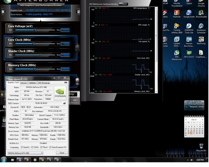Open the Cryptload desktop file
This screenshot has height=167, width=209.
tap(201, 54)
